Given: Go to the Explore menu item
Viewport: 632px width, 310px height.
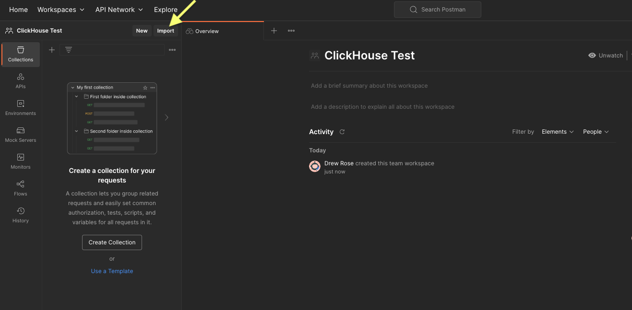Looking at the screenshot, I should tap(166, 10).
